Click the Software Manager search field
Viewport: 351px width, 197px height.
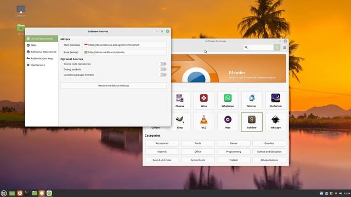[x=258, y=48]
